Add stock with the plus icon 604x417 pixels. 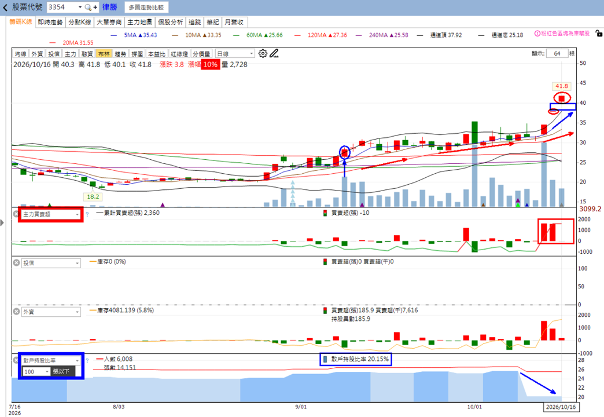95,8
